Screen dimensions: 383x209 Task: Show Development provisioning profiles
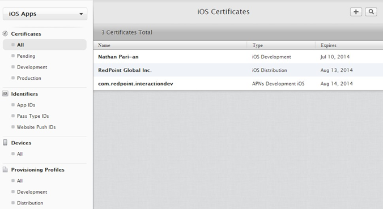click(x=32, y=192)
